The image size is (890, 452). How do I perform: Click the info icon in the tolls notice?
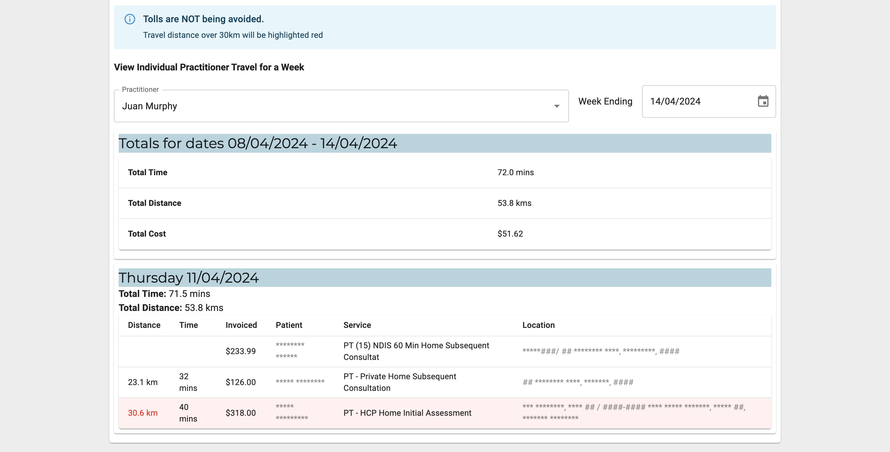click(x=130, y=19)
